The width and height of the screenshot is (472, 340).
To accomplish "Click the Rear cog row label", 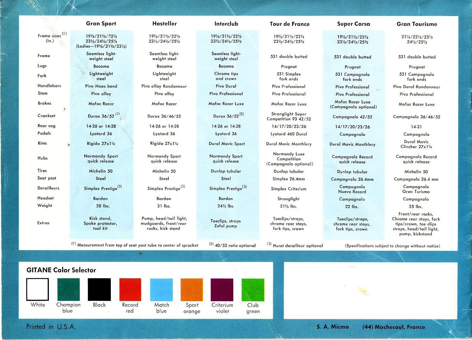I will tap(46, 126).
